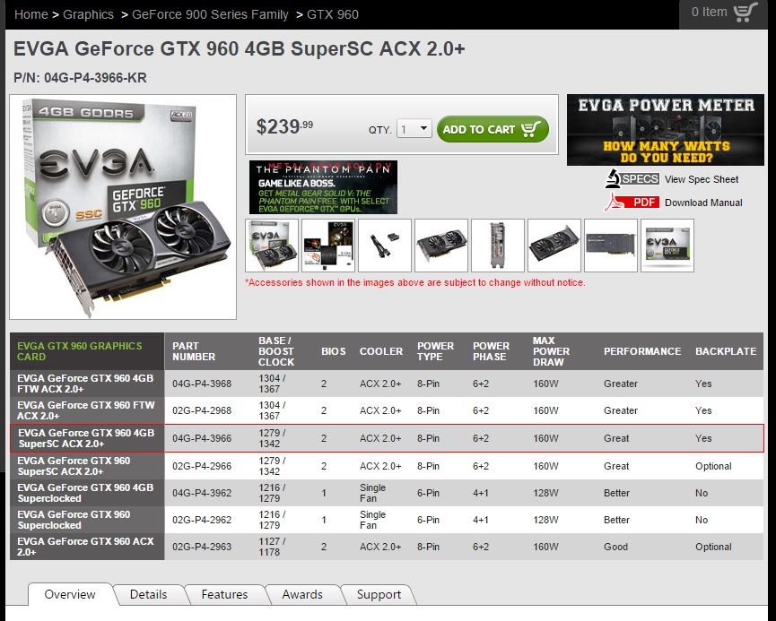
Task: Open the Support tab
Action: coord(379,594)
